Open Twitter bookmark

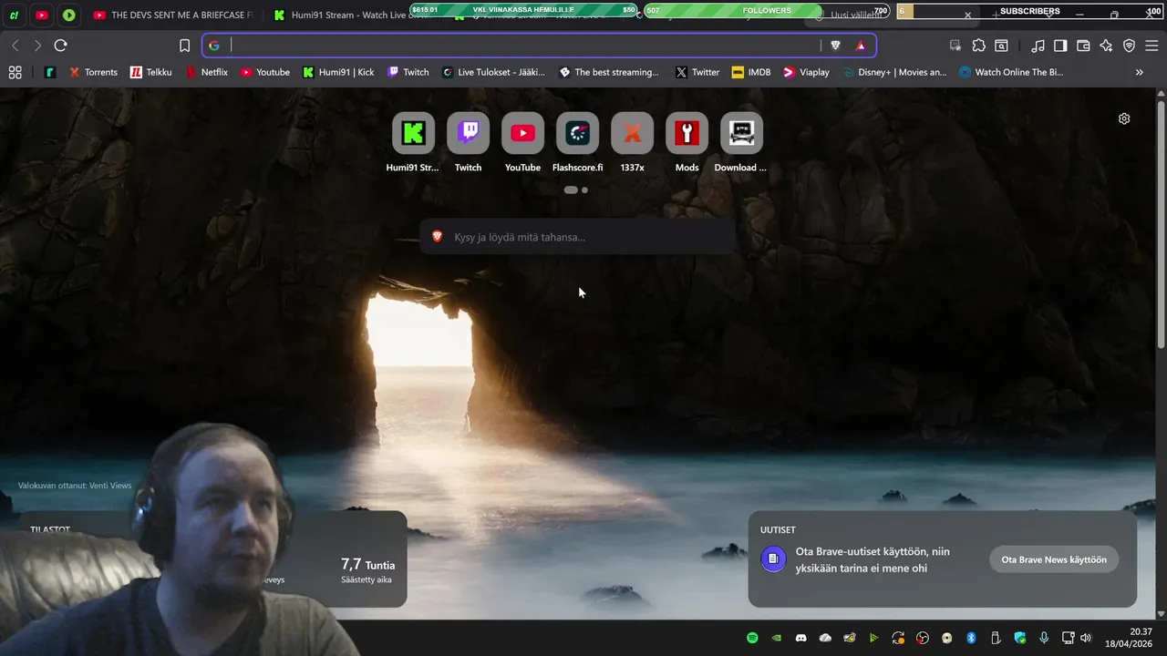point(697,72)
